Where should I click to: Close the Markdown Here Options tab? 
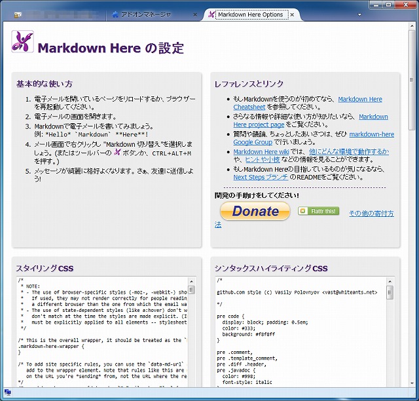click(292, 14)
